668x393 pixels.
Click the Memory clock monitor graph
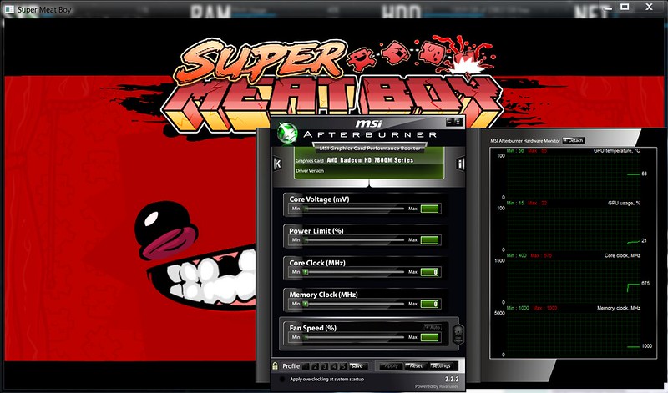pos(573,334)
